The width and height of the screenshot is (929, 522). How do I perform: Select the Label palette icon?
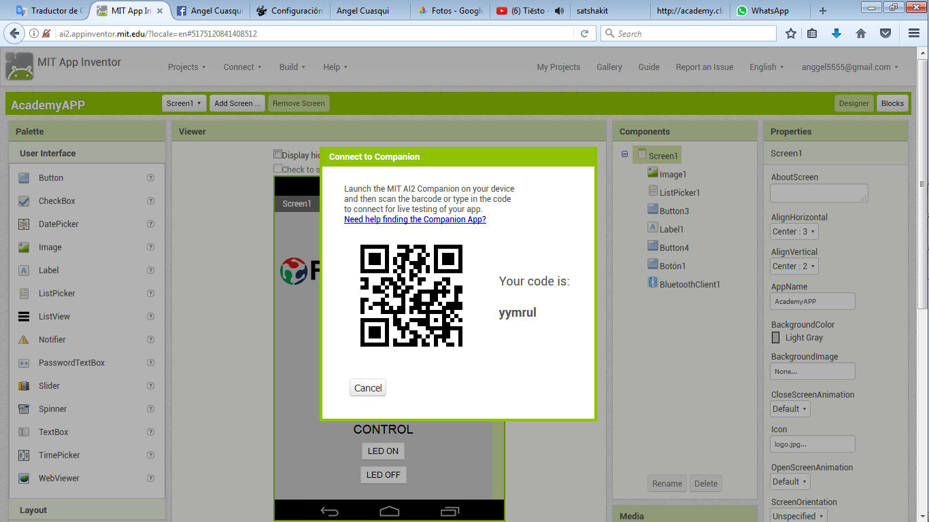click(24, 271)
